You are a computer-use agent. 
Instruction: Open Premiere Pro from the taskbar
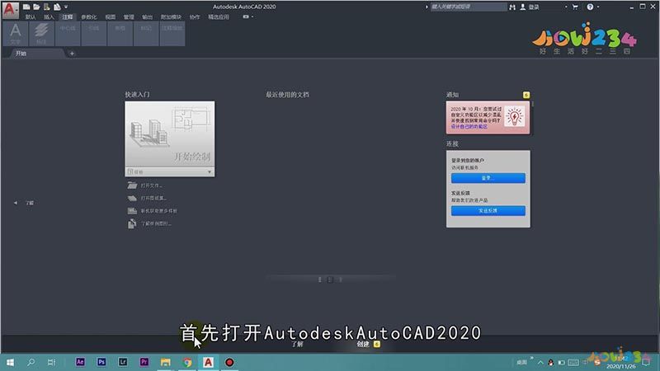144,362
